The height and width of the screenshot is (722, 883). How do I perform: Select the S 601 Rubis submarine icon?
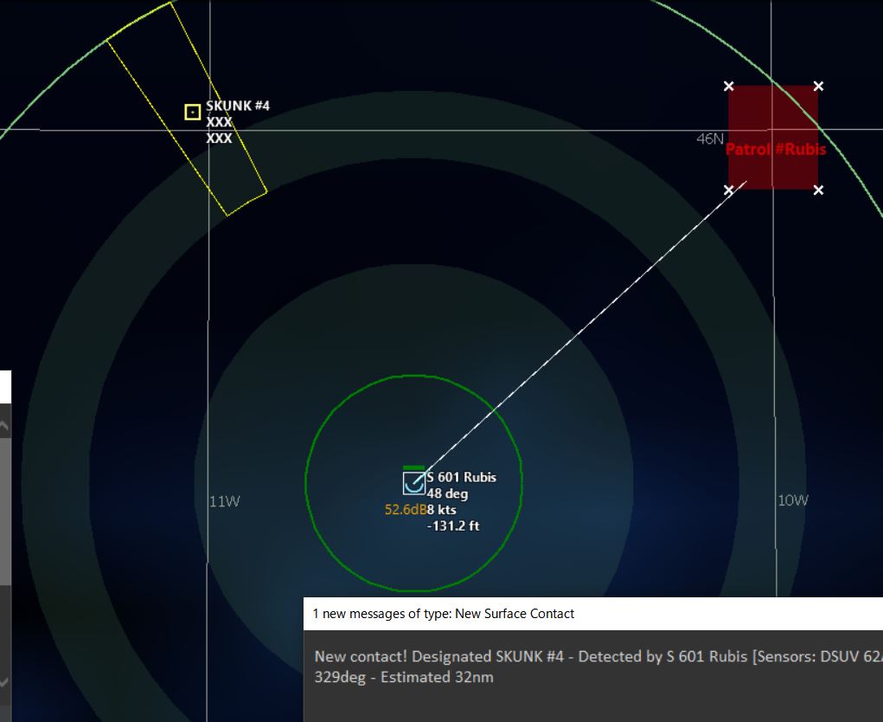[414, 483]
